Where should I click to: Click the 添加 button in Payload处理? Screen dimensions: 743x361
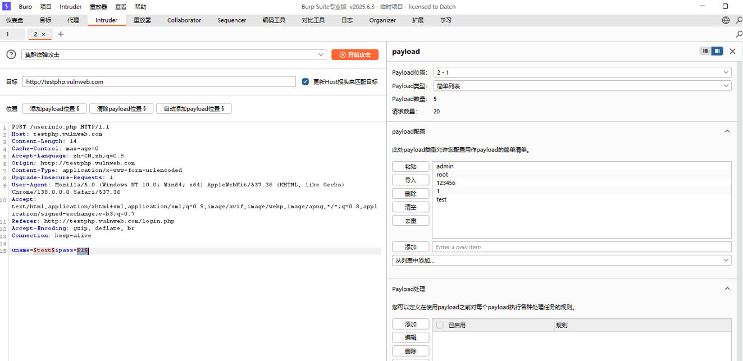tap(411, 324)
